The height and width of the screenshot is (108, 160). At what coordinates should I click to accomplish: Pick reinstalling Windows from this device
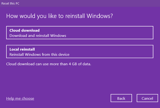pyautogui.click(x=80, y=51)
